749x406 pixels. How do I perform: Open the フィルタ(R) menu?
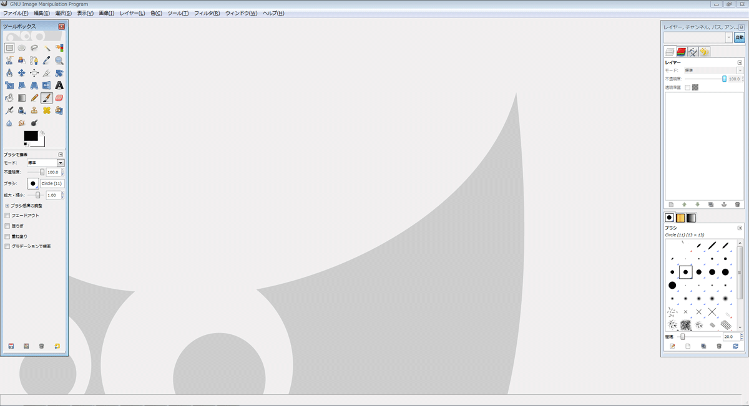click(x=207, y=13)
